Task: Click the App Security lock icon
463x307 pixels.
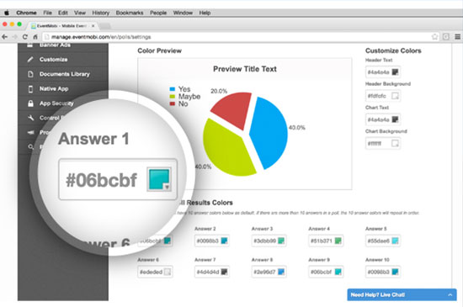Action: (30, 103)
